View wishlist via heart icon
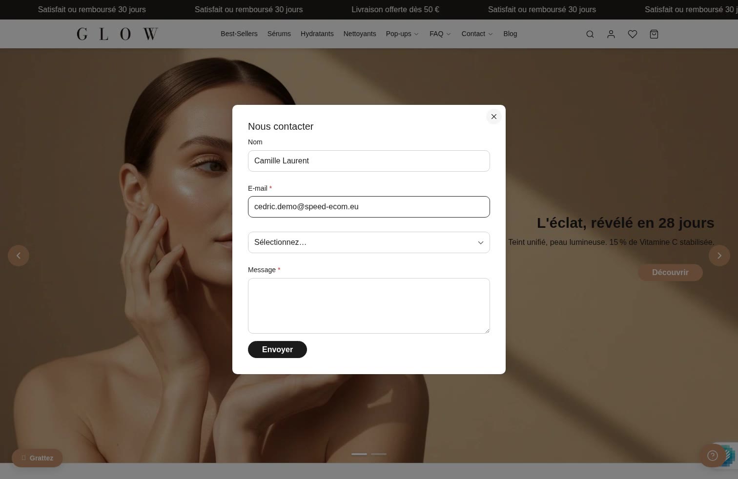This screenshot has width=738, height=479. click(x=633, y=34)
